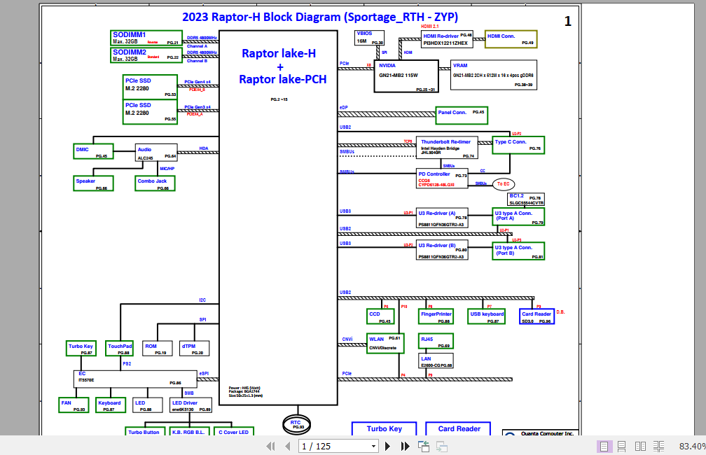Image resolution: width=706 pixels, height=455 pixels.
Task: Click the FAN block
Action: tap(74, 405)
